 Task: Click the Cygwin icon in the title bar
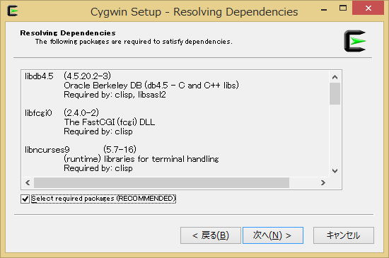13,11
